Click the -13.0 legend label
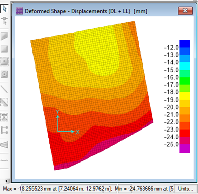 [x=172, y=55]
